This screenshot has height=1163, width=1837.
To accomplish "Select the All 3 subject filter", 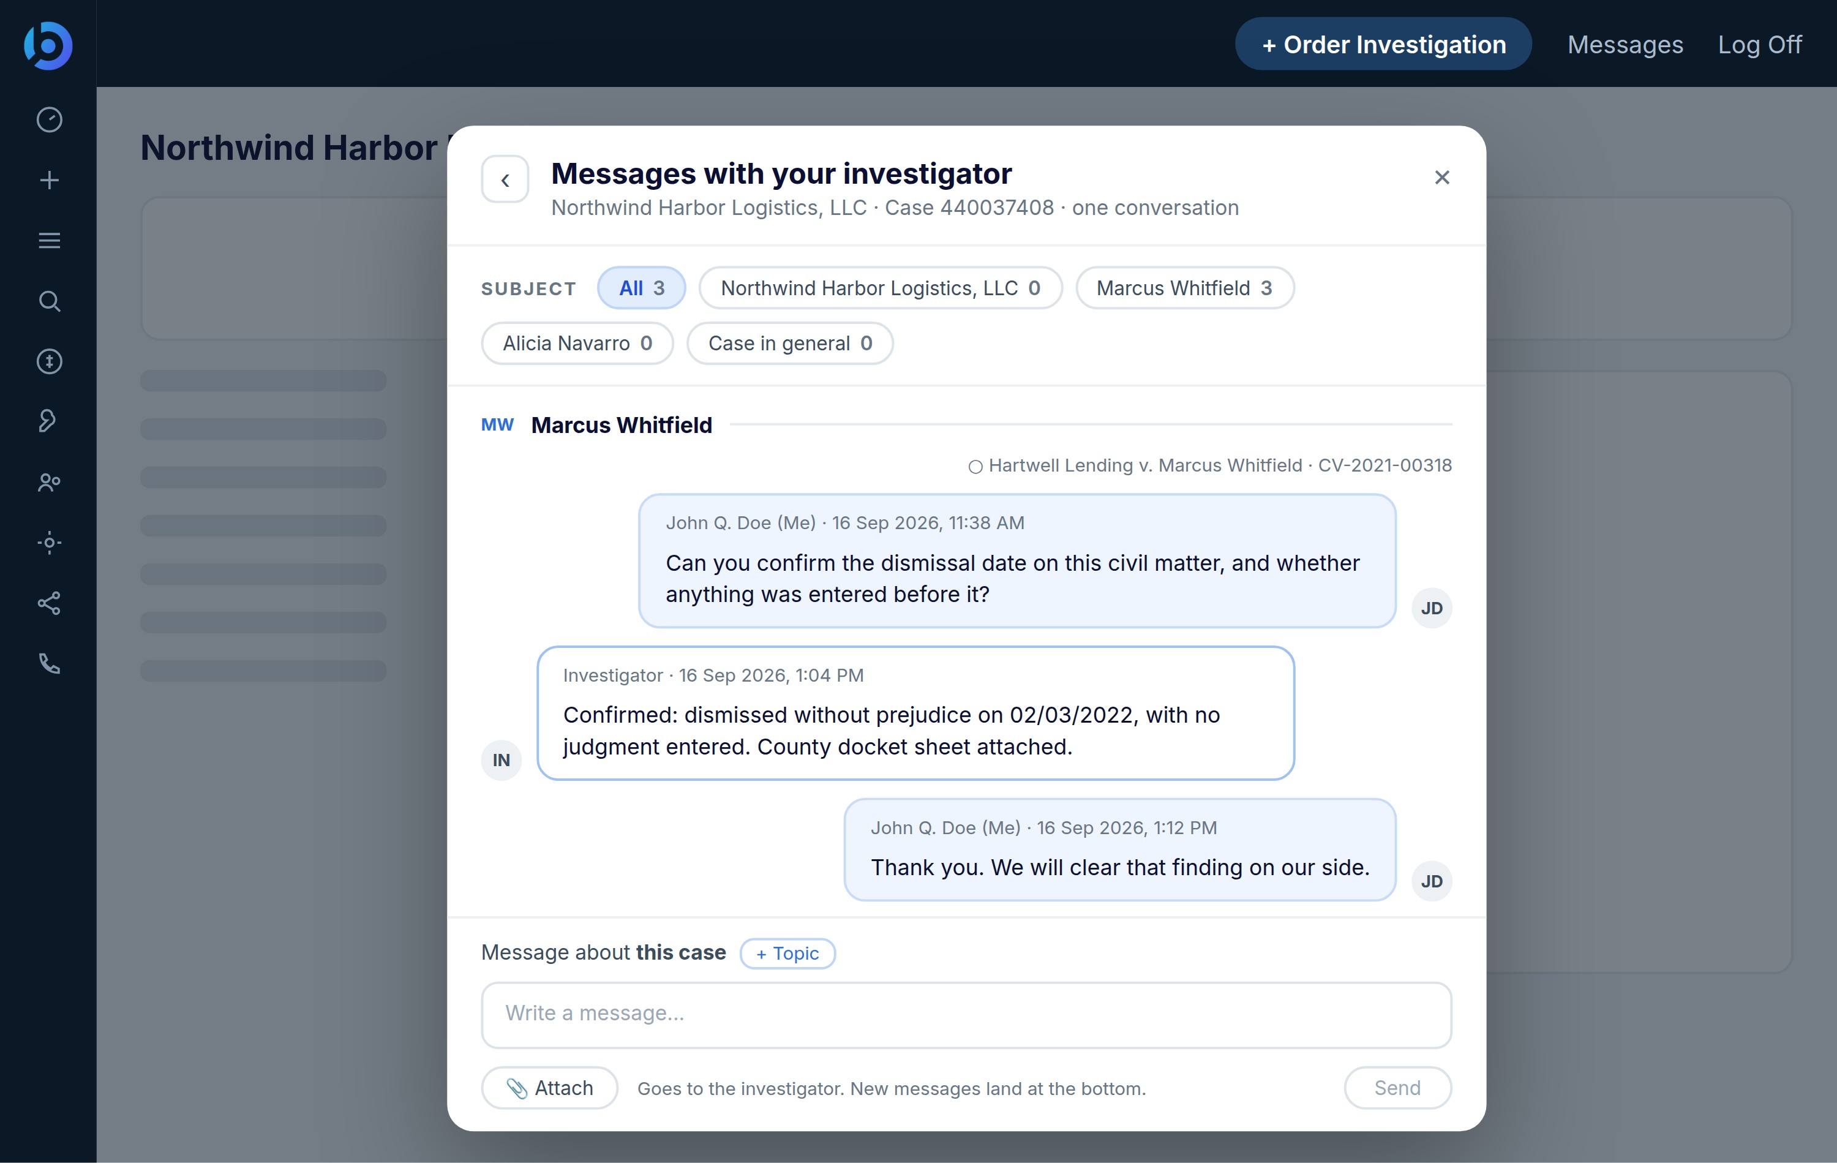I will tap(642, 288).
